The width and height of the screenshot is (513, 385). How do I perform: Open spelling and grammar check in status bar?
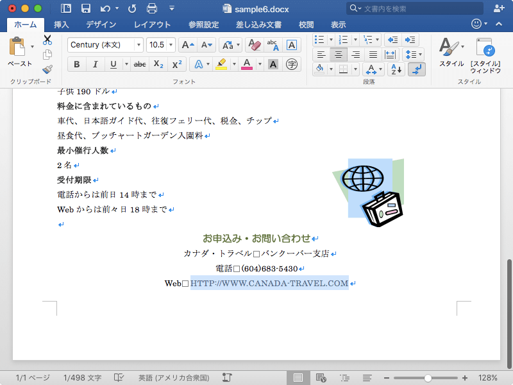(x=119, y=378)
